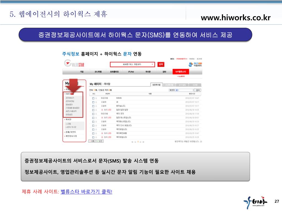This screenshot has width=282, height=211.
Task: Go to the last page of messages
Action: coord(143,142)
